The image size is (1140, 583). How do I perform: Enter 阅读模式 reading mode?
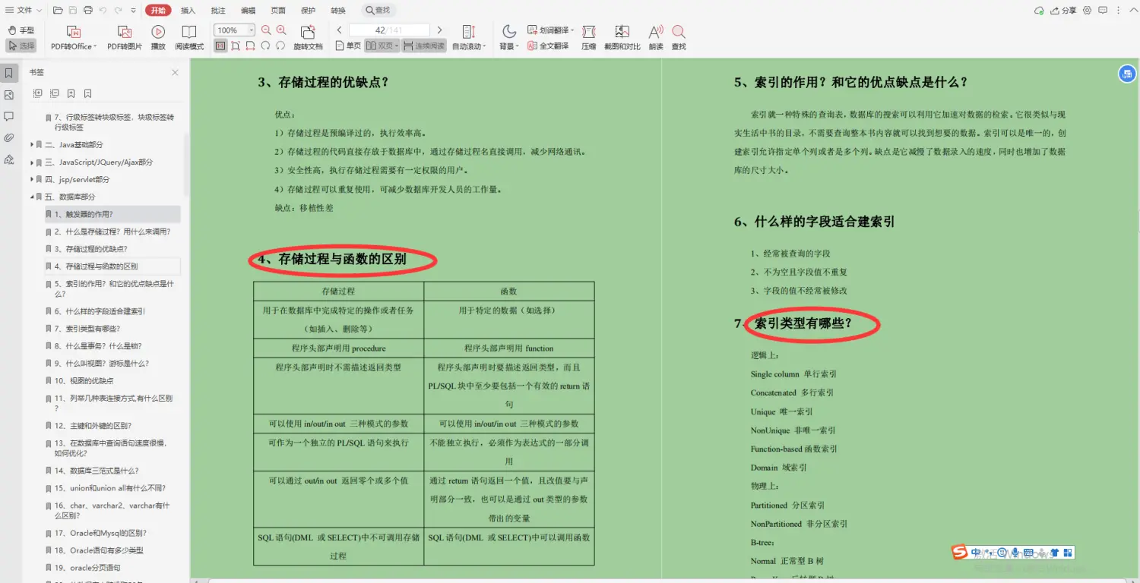coord(189,38)
